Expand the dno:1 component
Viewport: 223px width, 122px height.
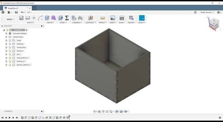pos(6,54)
